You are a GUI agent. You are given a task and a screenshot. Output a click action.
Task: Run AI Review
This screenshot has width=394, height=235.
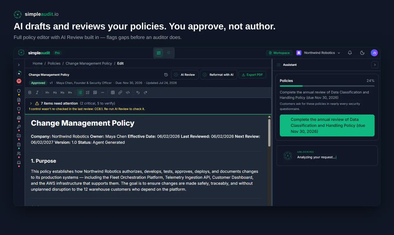(185, 75)
